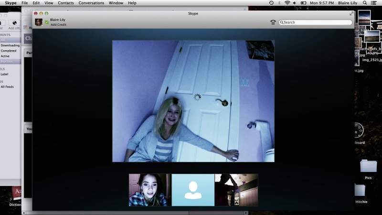The image size is (382, 215).
Task: Click the Dictionary app icon on desktop
Action: (16, 193)
